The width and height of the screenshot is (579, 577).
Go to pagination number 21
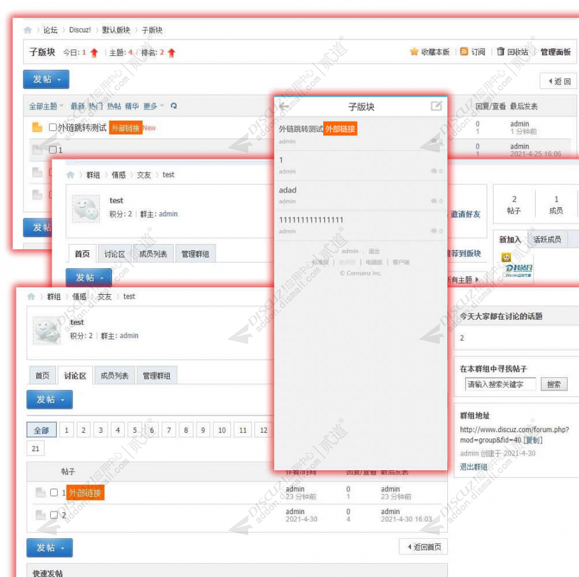36,449
